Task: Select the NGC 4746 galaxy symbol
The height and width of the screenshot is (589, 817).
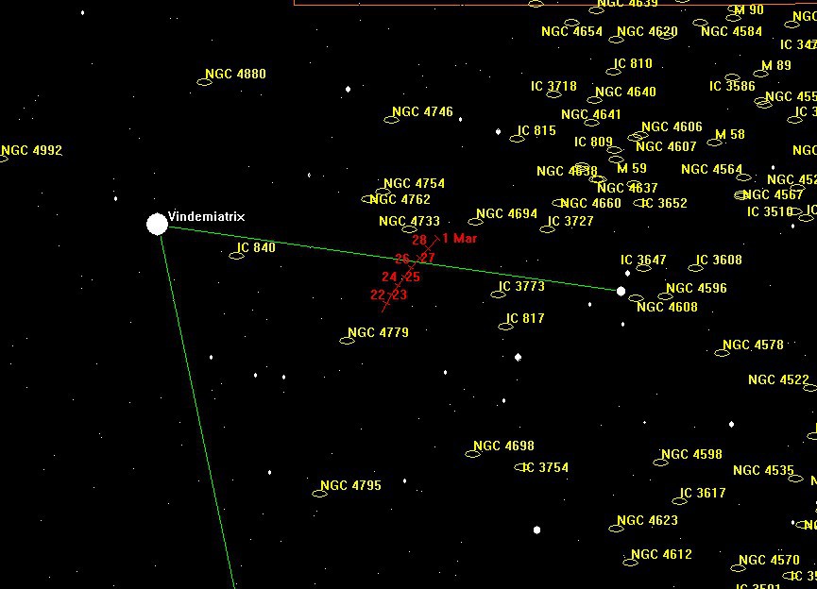Action: tap(391, 119)
